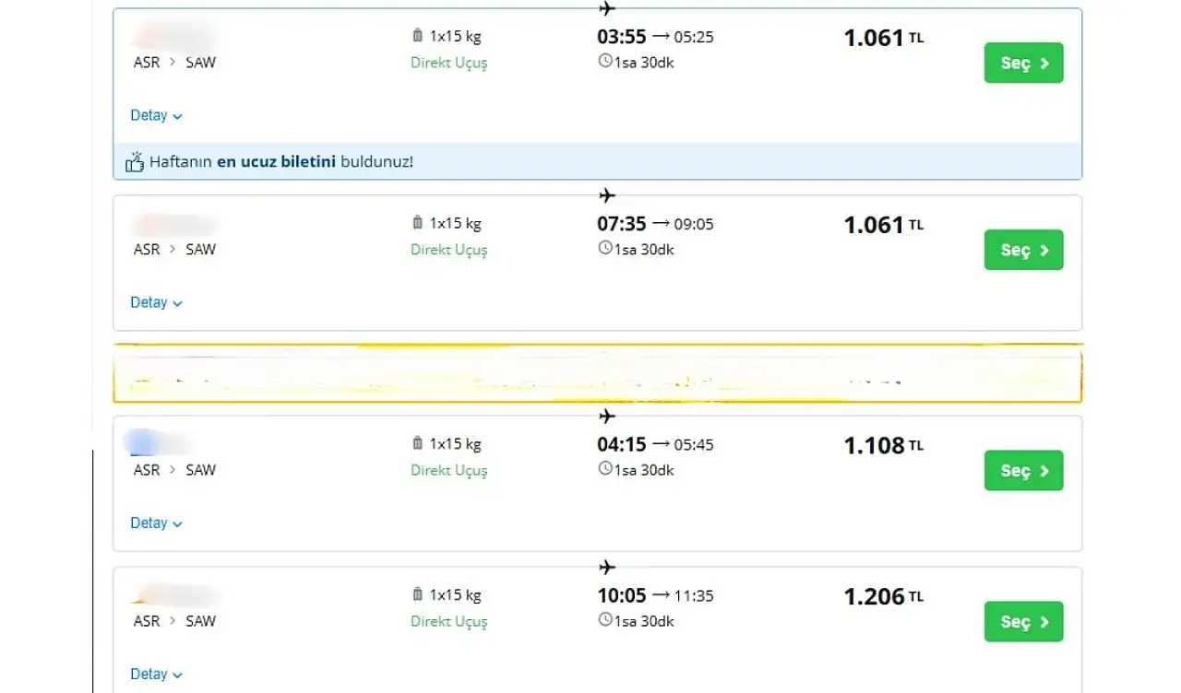Viewport: 1181px width, 693px height.
Task: Click the baggage icon of the 03:55 flight
Action: tap(417, 36)
